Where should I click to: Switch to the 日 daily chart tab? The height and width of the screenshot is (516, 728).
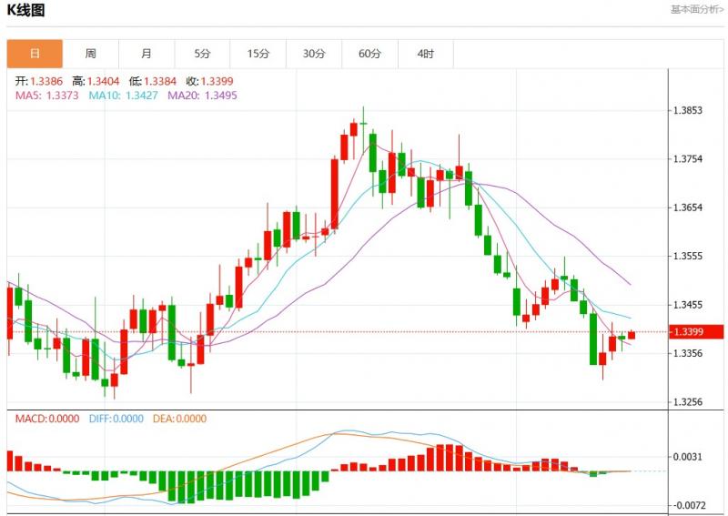tap(35, 54)
